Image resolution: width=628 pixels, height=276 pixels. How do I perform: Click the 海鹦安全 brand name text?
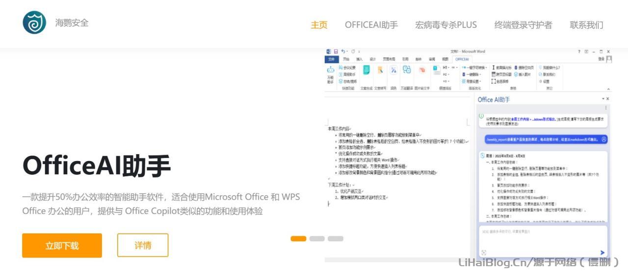pyautogui.click(x=72, y=23)
